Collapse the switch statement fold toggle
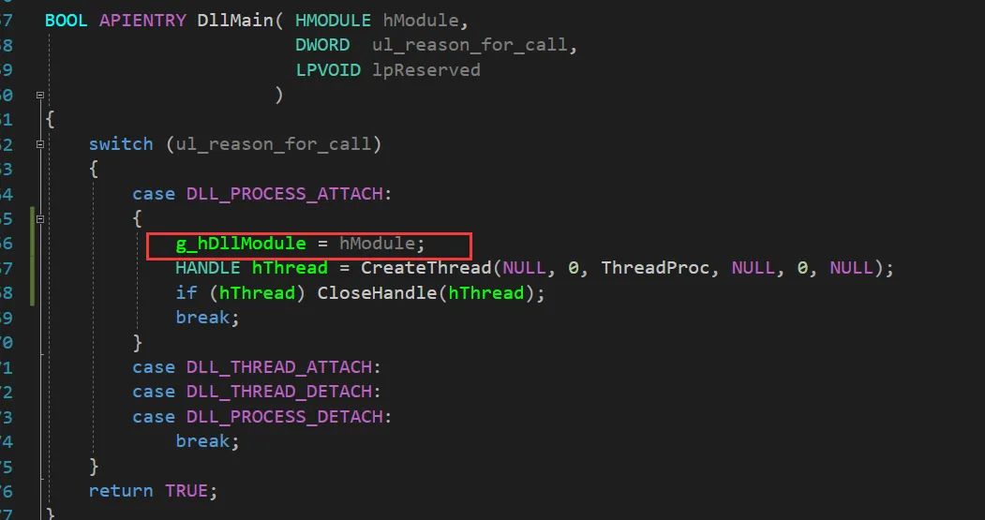 (40, 143)
